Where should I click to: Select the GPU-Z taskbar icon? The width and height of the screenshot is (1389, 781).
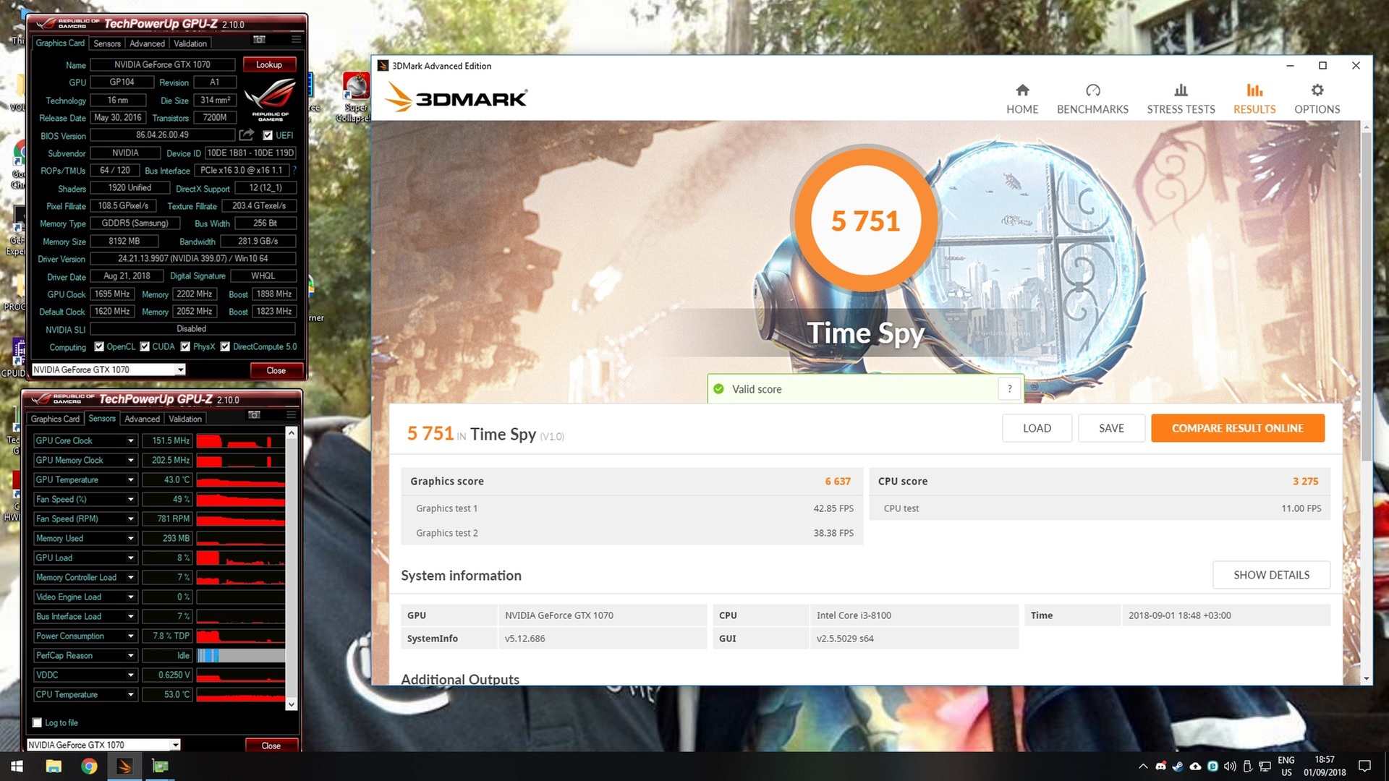point(160,766)
